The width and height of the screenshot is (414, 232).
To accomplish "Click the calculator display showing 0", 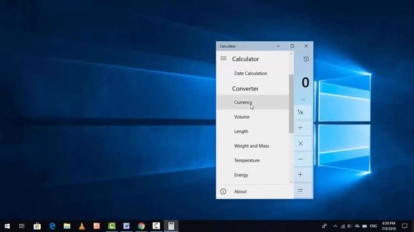I will tap(305, 82).
